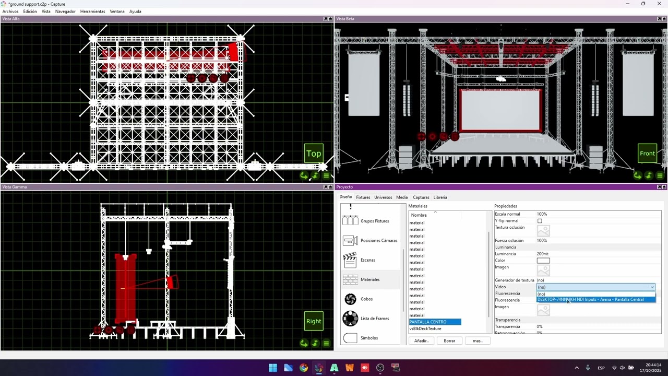Click the Luminancia Imagen thumbnail

click(543, 271)
